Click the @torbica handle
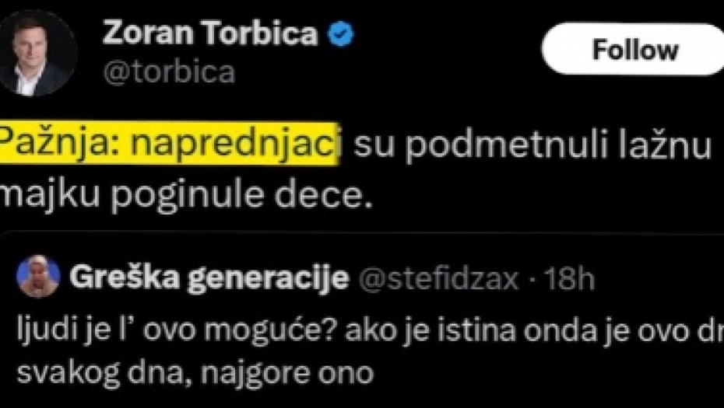The height and width of the screenshot is (408, 724). [168, 72]
